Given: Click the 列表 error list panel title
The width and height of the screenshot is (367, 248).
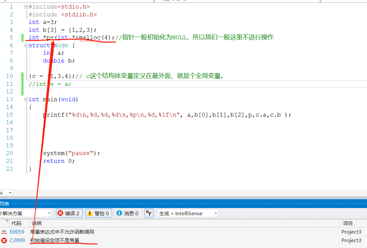Looking at the screenshot, I should (x=5, y=203).
